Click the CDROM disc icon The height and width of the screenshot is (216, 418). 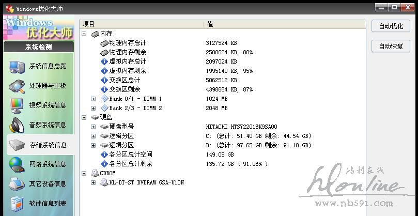click(95, 173)
